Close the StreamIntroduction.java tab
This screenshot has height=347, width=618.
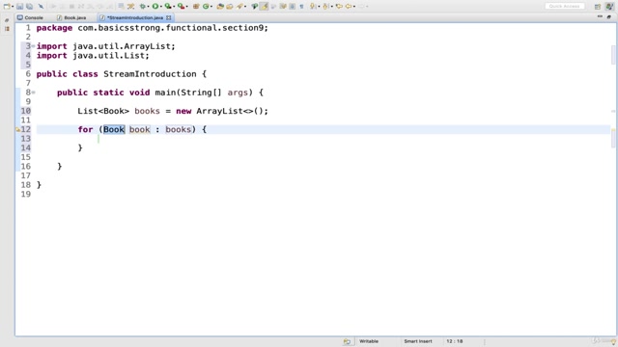click(x=169, y=17)
